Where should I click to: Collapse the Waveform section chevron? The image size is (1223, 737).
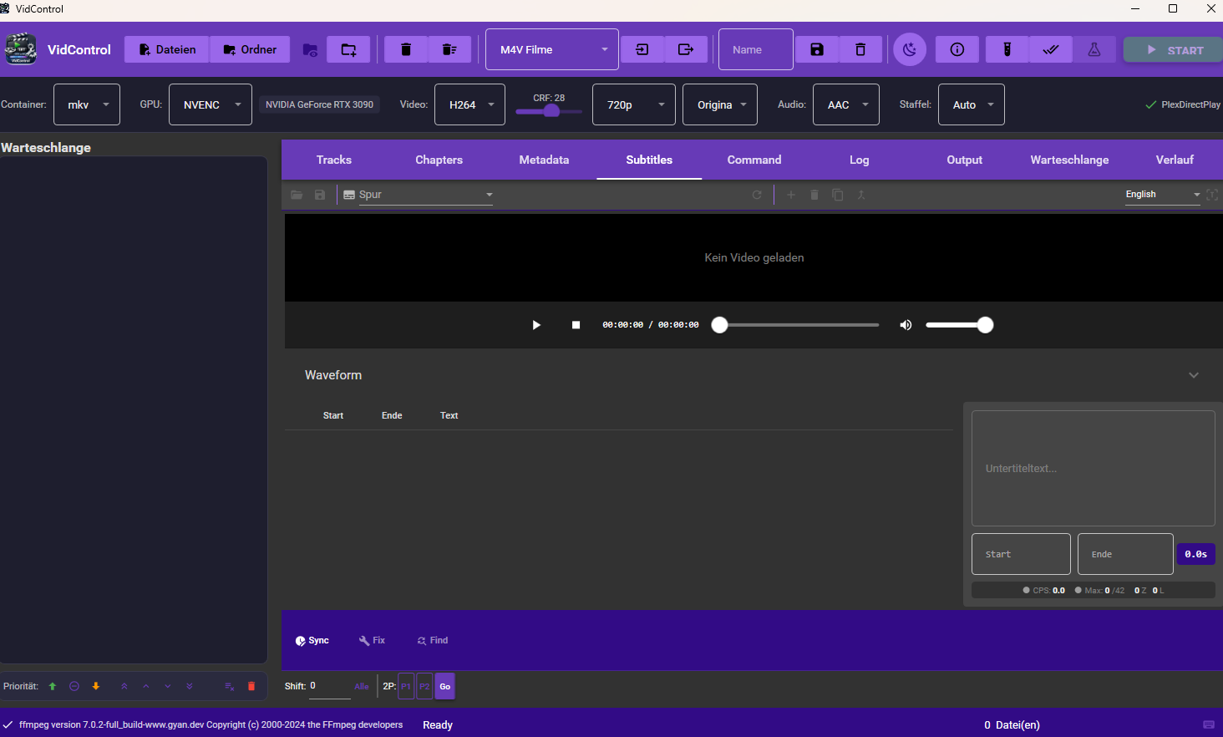pyautogui.click(x=1194, y=375)
